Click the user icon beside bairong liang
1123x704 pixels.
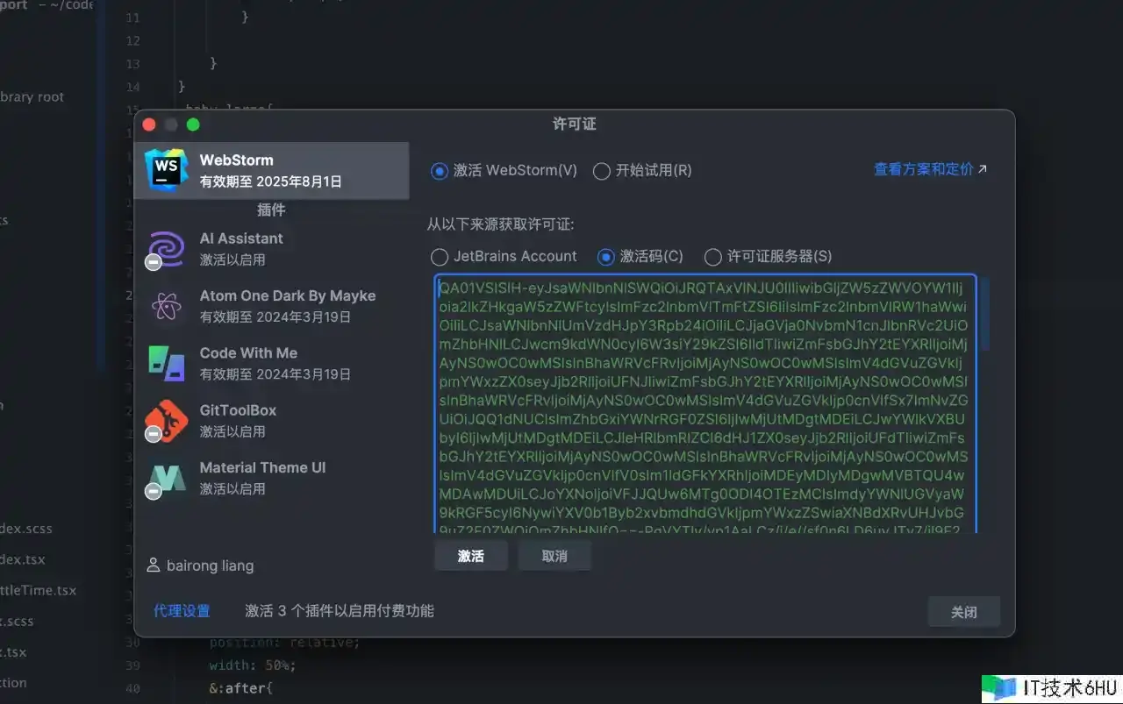154,565
